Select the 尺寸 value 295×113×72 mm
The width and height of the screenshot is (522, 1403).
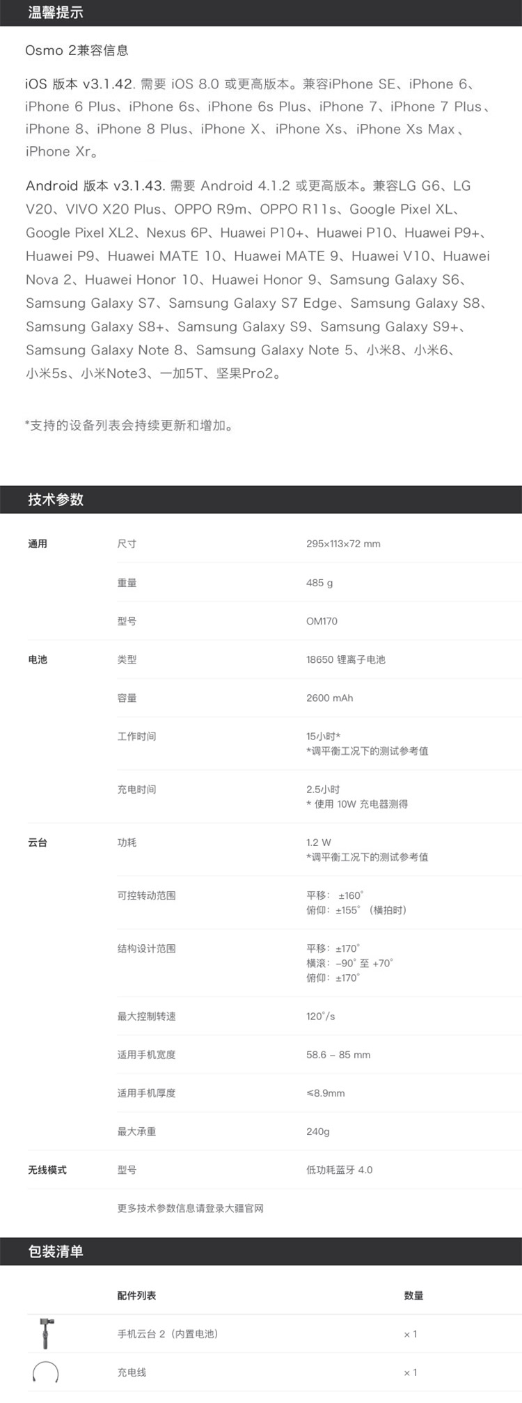tap(343, 544)
